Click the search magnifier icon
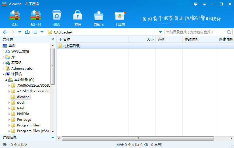This screenshot has width=234, height=148. click(x=229, y=32)
